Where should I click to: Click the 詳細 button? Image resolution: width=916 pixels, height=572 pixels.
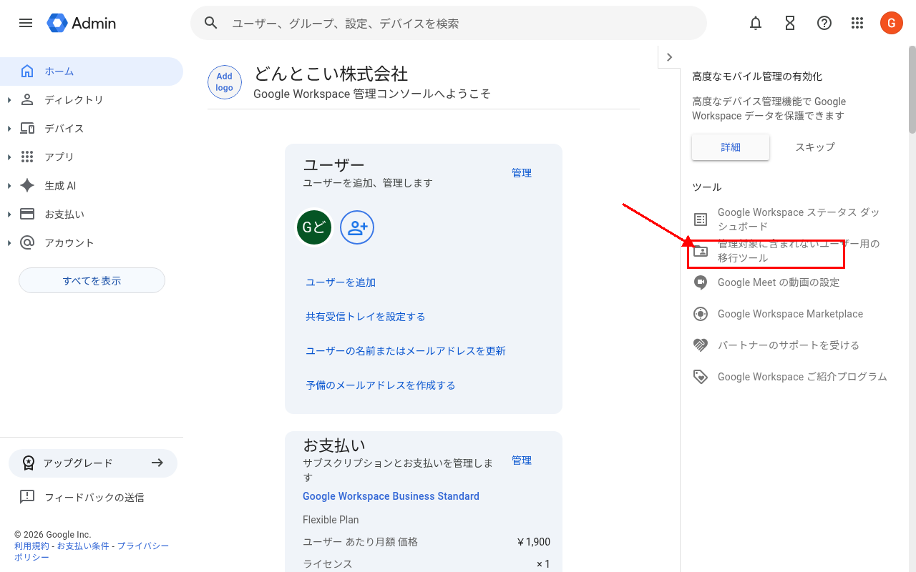(x=731, y=147)
